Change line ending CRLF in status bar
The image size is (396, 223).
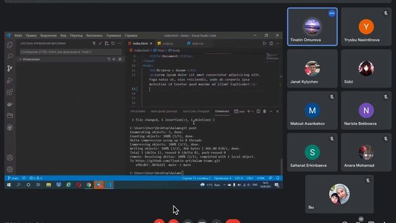[249, 178]
